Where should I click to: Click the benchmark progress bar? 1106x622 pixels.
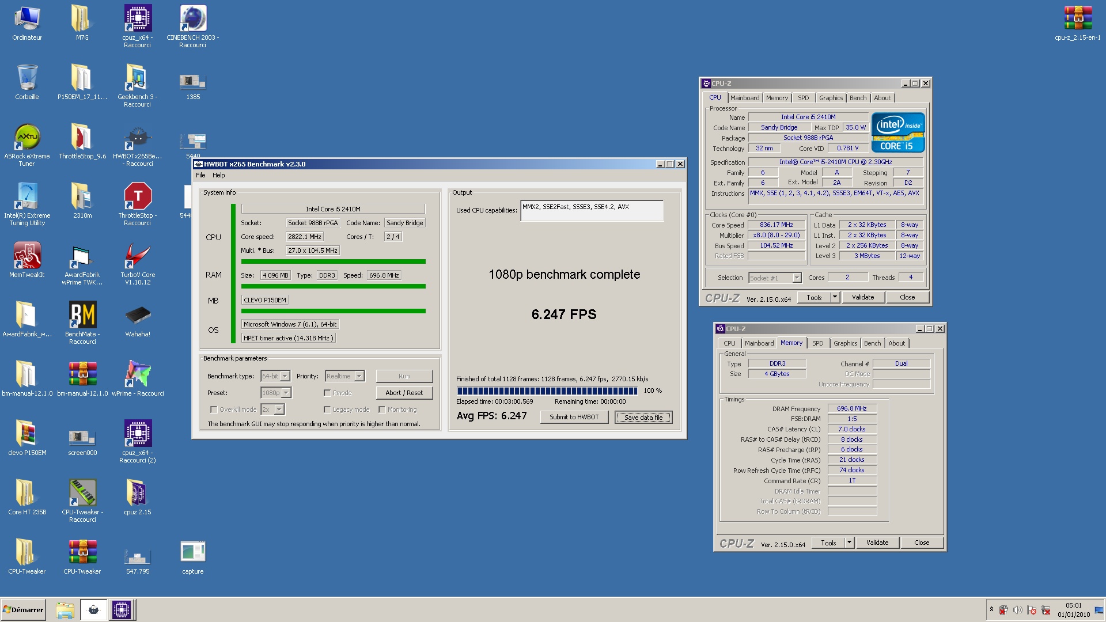point(547,391)
